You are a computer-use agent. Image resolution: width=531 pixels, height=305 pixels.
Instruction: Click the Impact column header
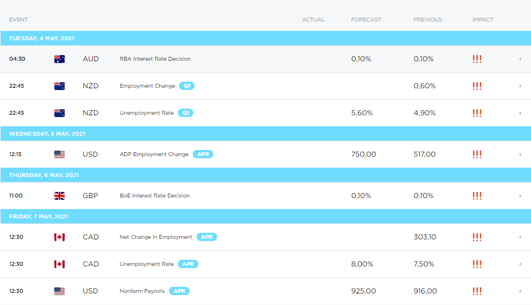coord(483,20)
